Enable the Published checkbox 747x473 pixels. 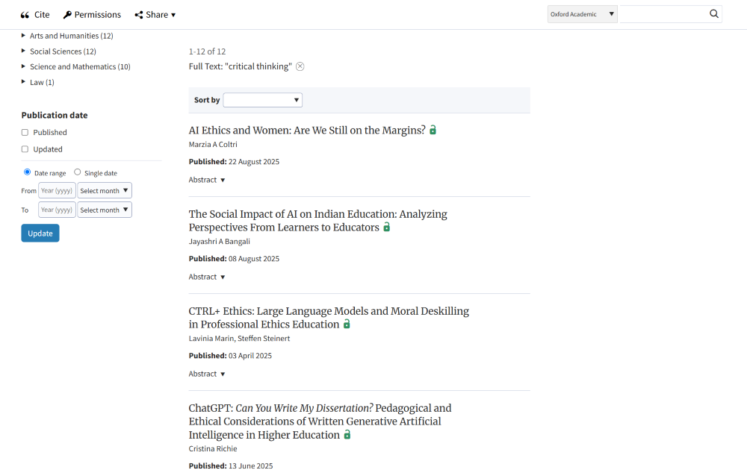[x=24, y=132]
